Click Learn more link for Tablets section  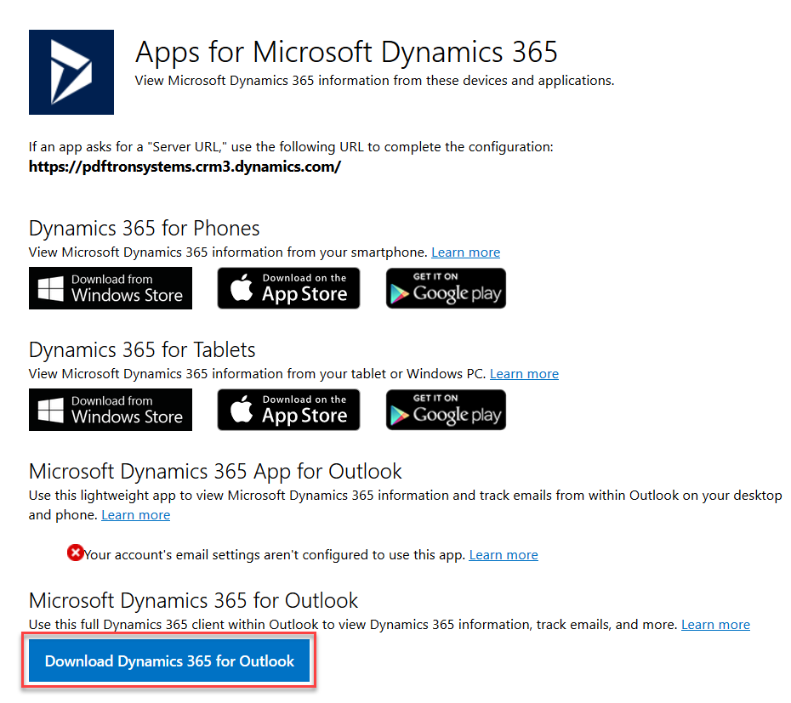[524, 374]
